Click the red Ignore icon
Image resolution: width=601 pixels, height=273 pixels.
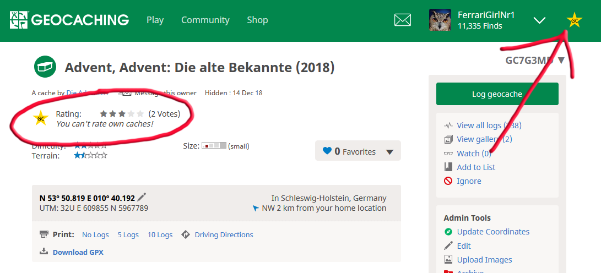click(x=448, y=181)
